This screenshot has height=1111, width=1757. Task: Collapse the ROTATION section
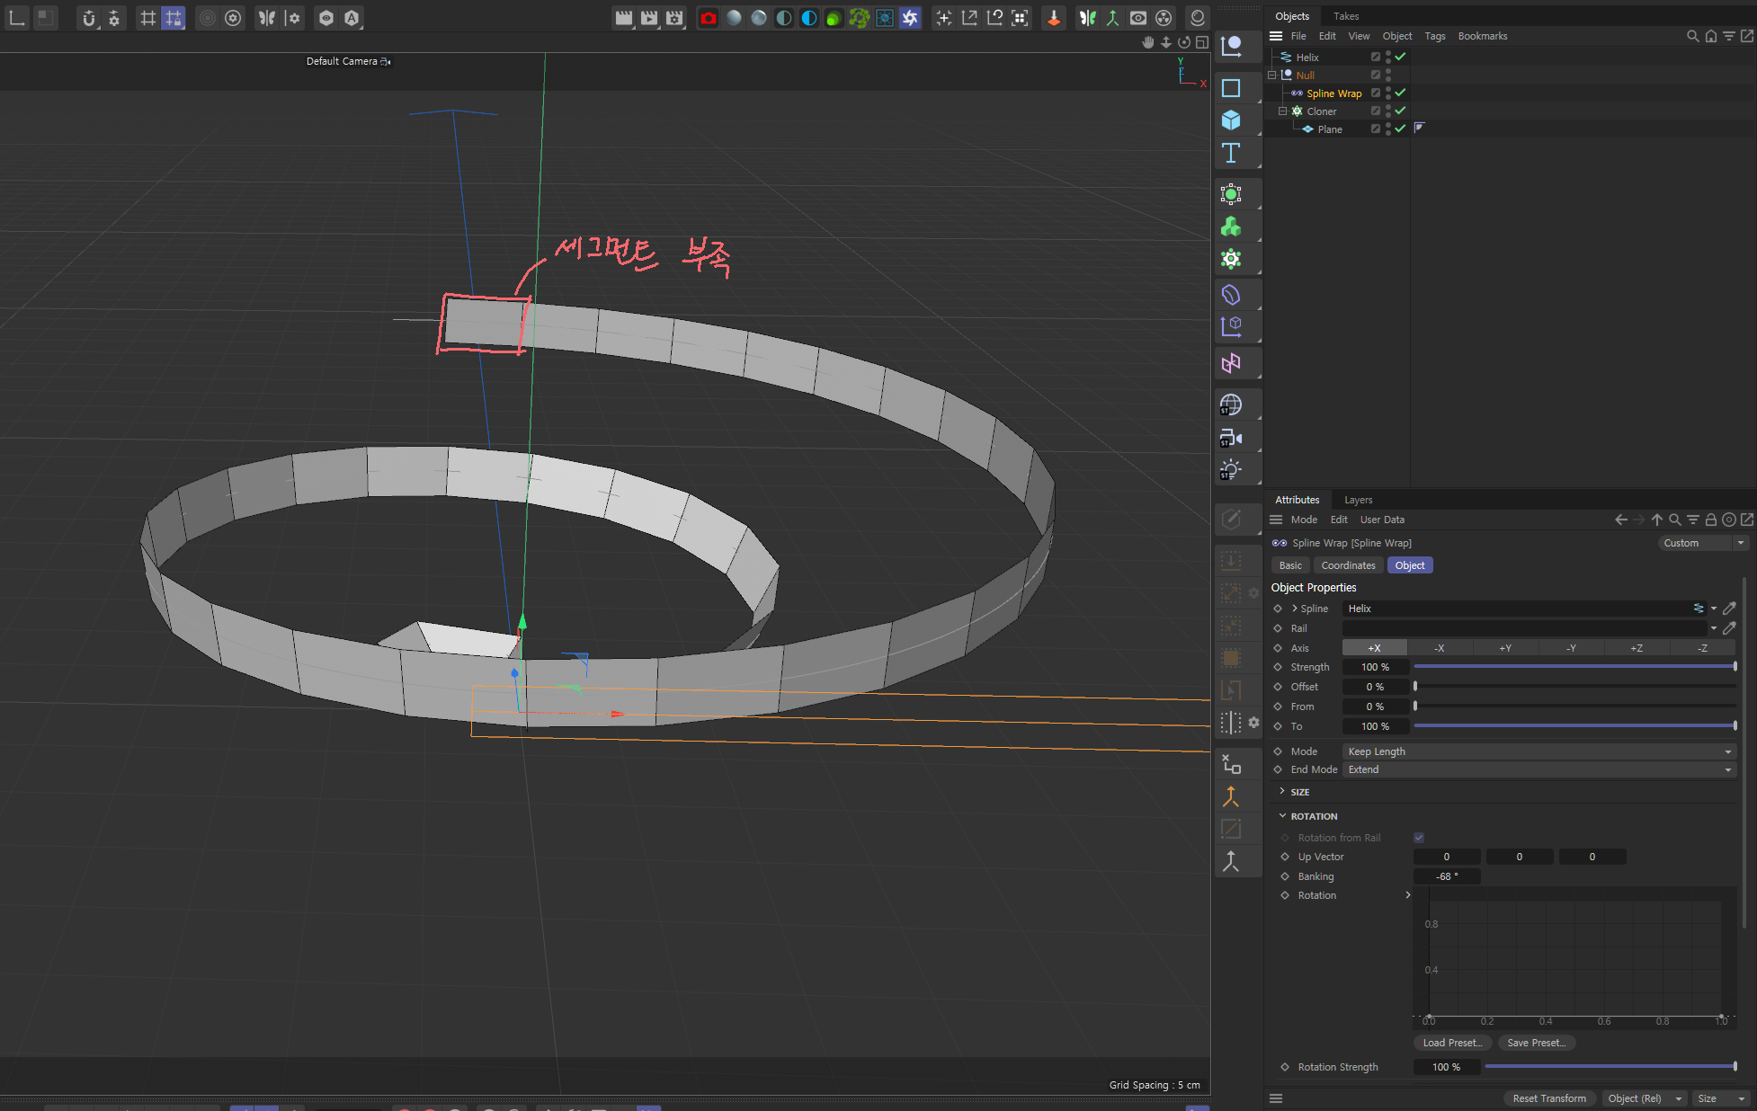[1282, 815]
